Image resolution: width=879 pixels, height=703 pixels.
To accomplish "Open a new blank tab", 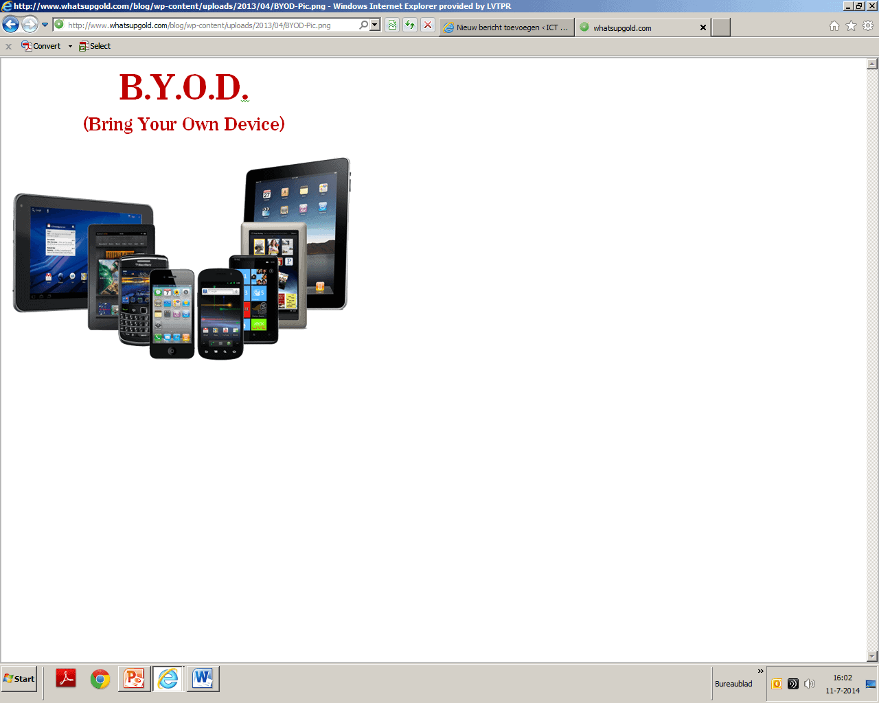I will click(720, 27).
